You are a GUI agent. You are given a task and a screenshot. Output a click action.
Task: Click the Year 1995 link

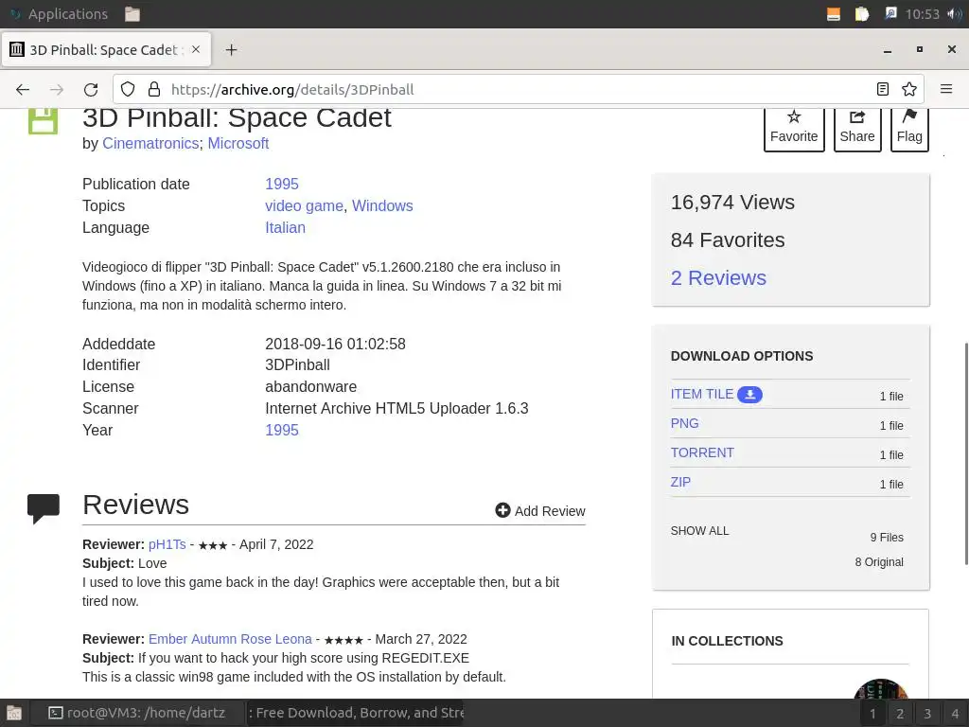click(282, 431)
